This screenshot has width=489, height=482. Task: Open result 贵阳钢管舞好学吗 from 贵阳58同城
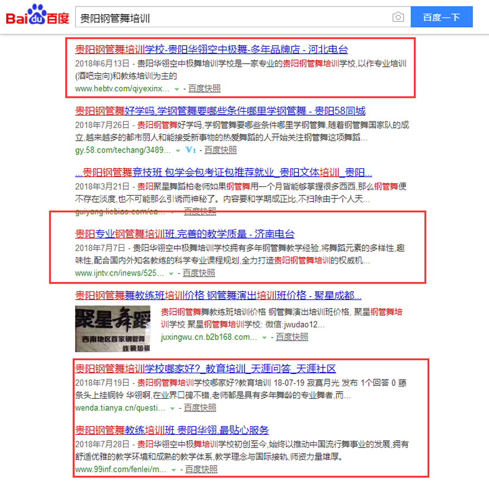pyautogui.click(x=220, y=111)
